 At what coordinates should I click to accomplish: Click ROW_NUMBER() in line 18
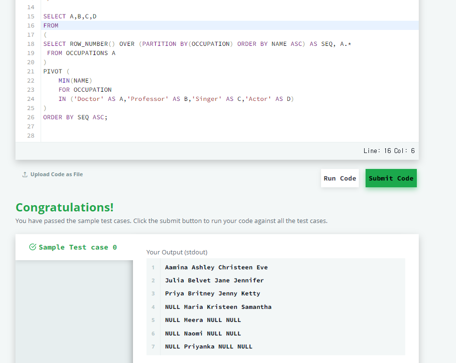pyautogui.click(x=92, y=44)
